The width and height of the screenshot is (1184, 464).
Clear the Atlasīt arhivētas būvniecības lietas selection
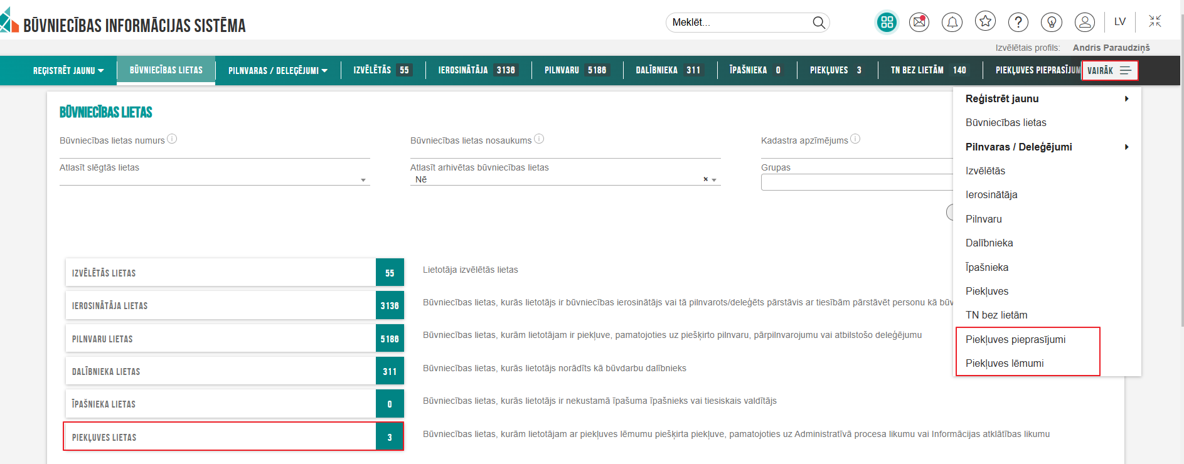(x=705, y=179)
